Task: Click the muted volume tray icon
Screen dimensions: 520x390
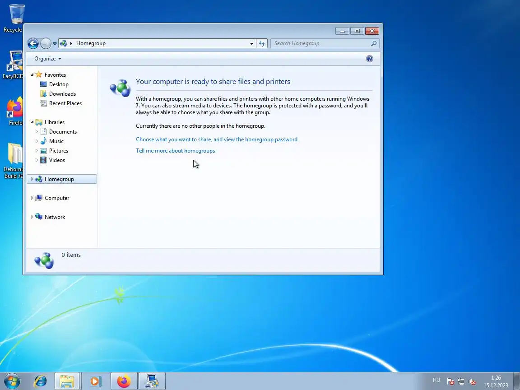Action: point(472,382)
